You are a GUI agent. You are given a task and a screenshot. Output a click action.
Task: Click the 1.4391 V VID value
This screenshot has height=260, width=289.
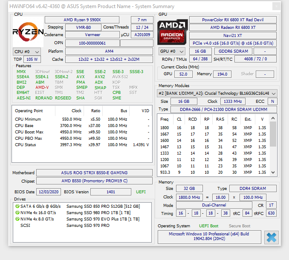pos(141,145)
